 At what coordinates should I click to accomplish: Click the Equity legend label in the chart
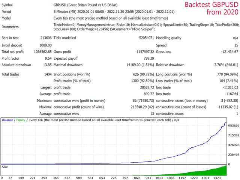point(21,120)
